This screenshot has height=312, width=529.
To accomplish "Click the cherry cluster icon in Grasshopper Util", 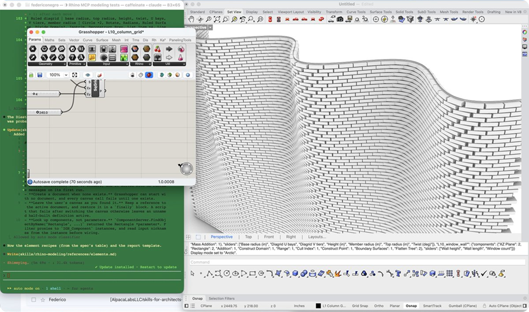I will 158,48.
